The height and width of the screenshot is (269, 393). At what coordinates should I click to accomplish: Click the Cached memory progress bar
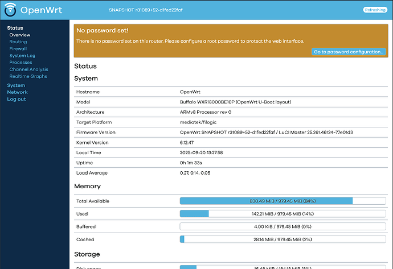(283, 239)
